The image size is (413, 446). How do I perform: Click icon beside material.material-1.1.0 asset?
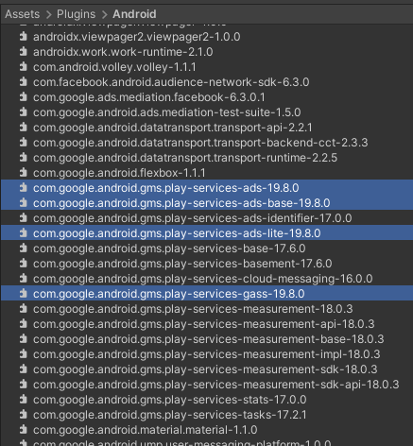24,430
